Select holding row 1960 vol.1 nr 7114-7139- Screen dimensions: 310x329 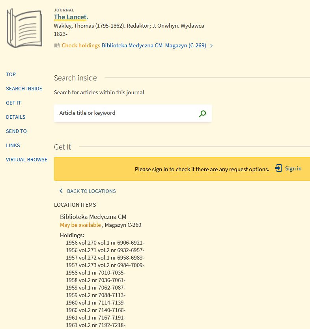[x=96, y=303]
